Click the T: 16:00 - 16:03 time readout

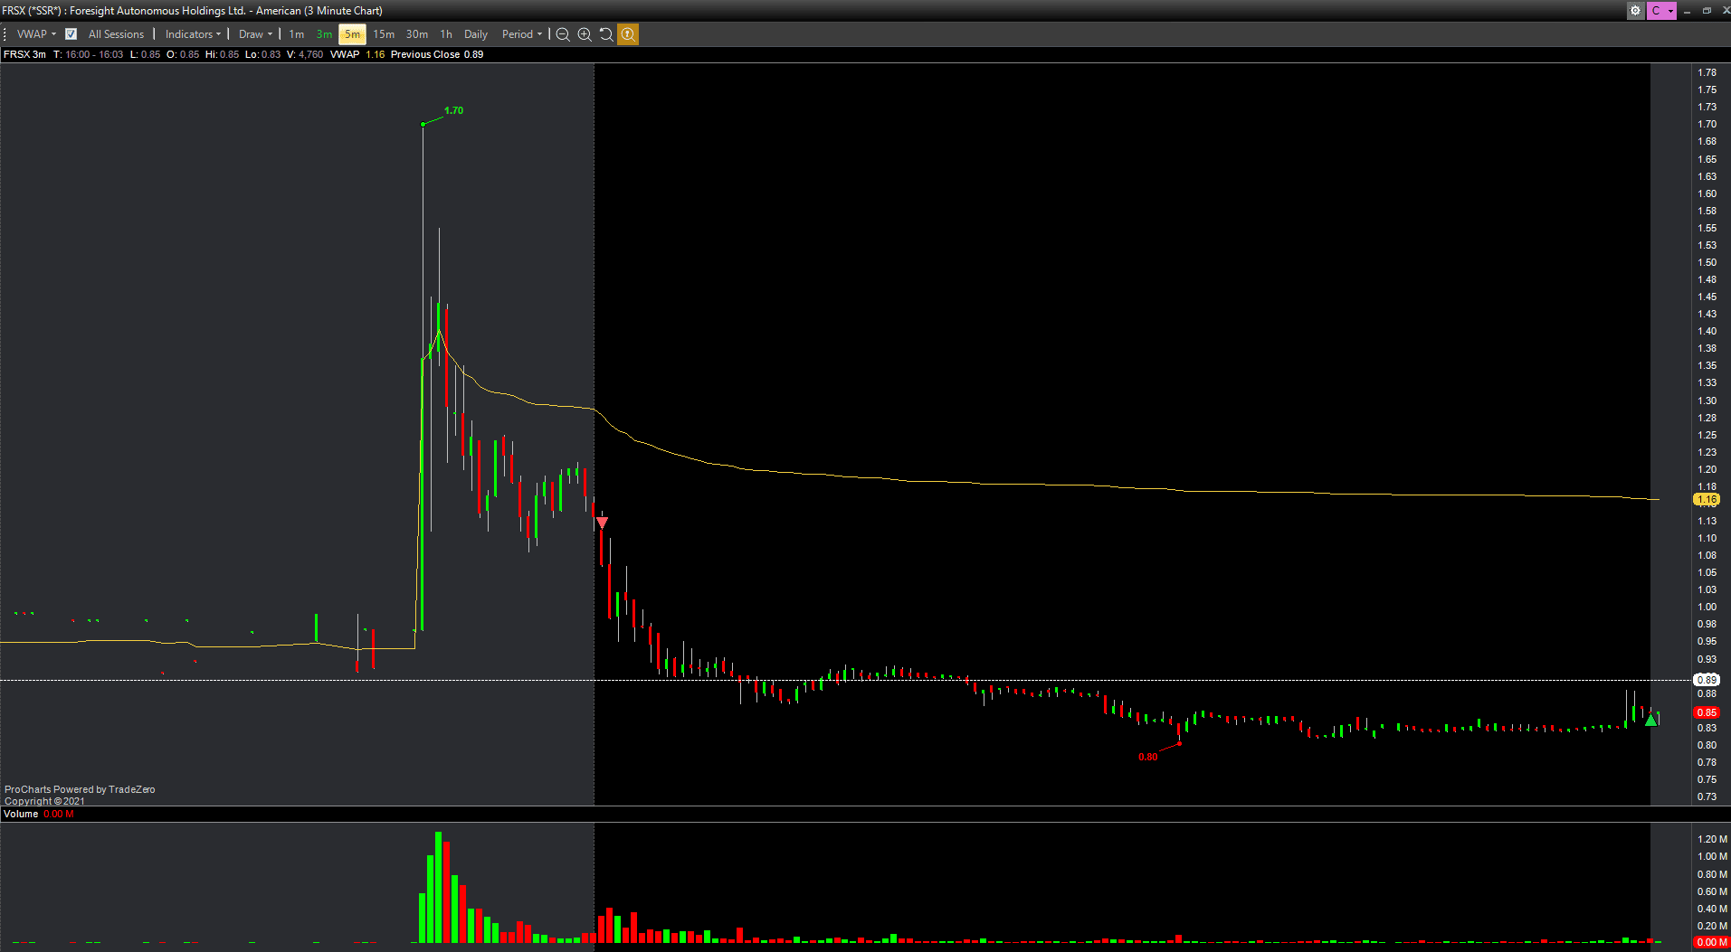click(x=88, y=54)
